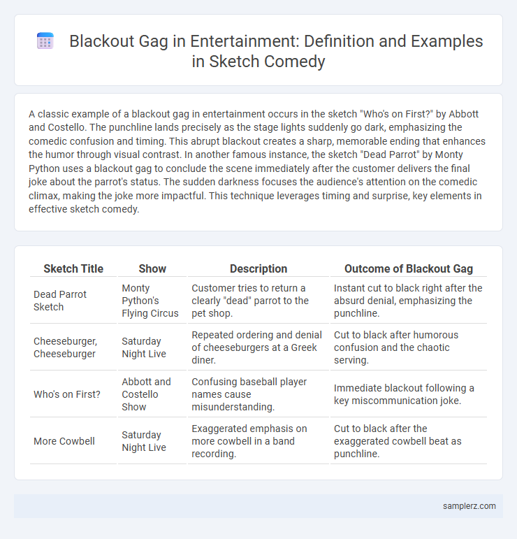Click the Dead Parrot Sketch cell
The height and width of the screenshot is (539, 517).
pos(73,301)
